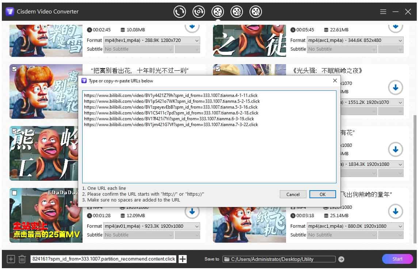The height and width of the screenshot is (270, 419).
Task: Click URL line containing BV1y4421Z79h
Action: (171, 95)
